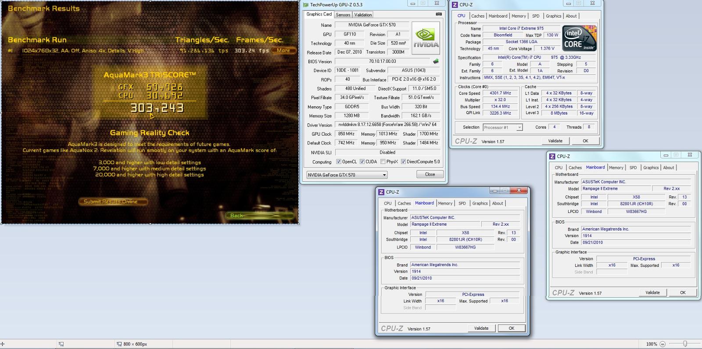Click the GPU Name field NVIDIA GeForce GTX 570
702x349 pixels.
(x=372, y=25)
